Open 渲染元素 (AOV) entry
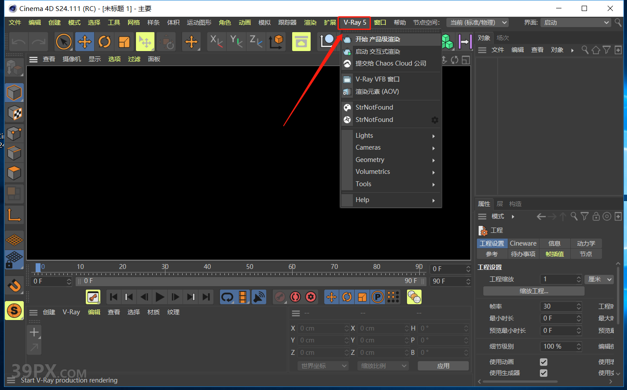Viewport: 627px width, 390px height. click(x=391, y=92)
